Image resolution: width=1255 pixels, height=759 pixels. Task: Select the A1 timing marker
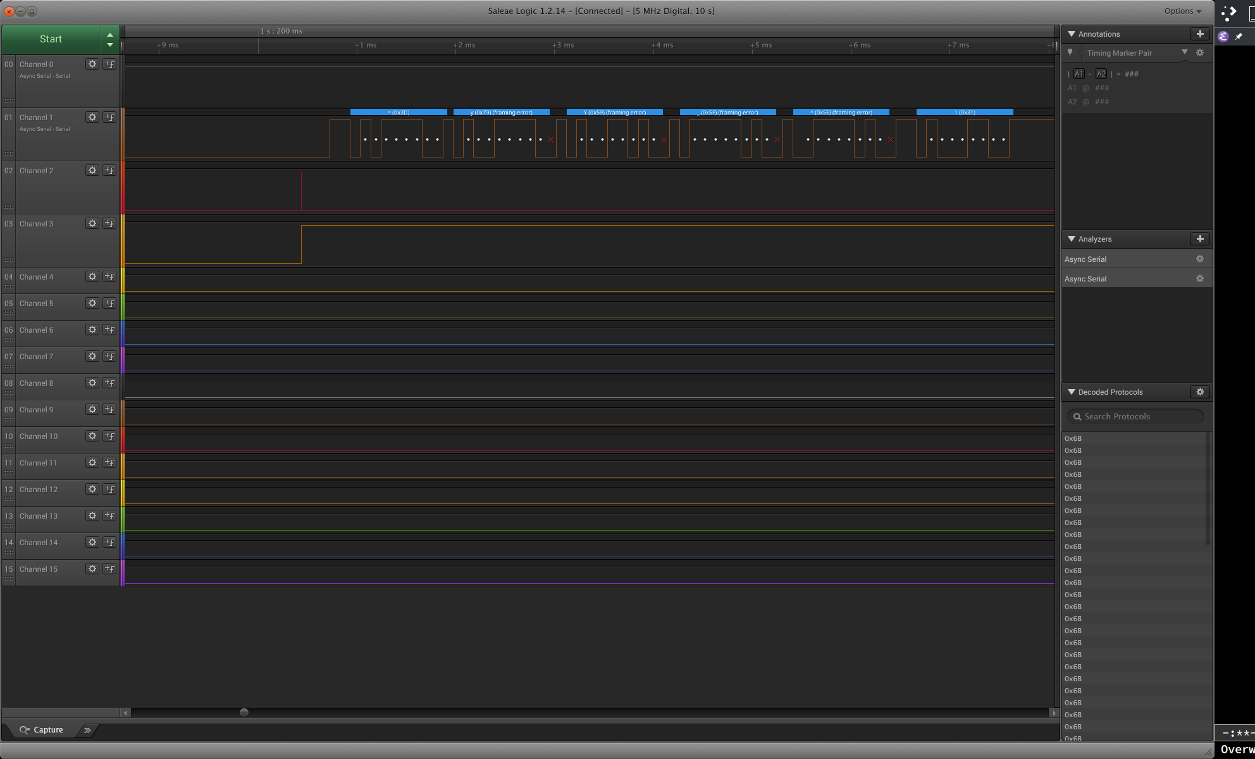(1079, 74)
